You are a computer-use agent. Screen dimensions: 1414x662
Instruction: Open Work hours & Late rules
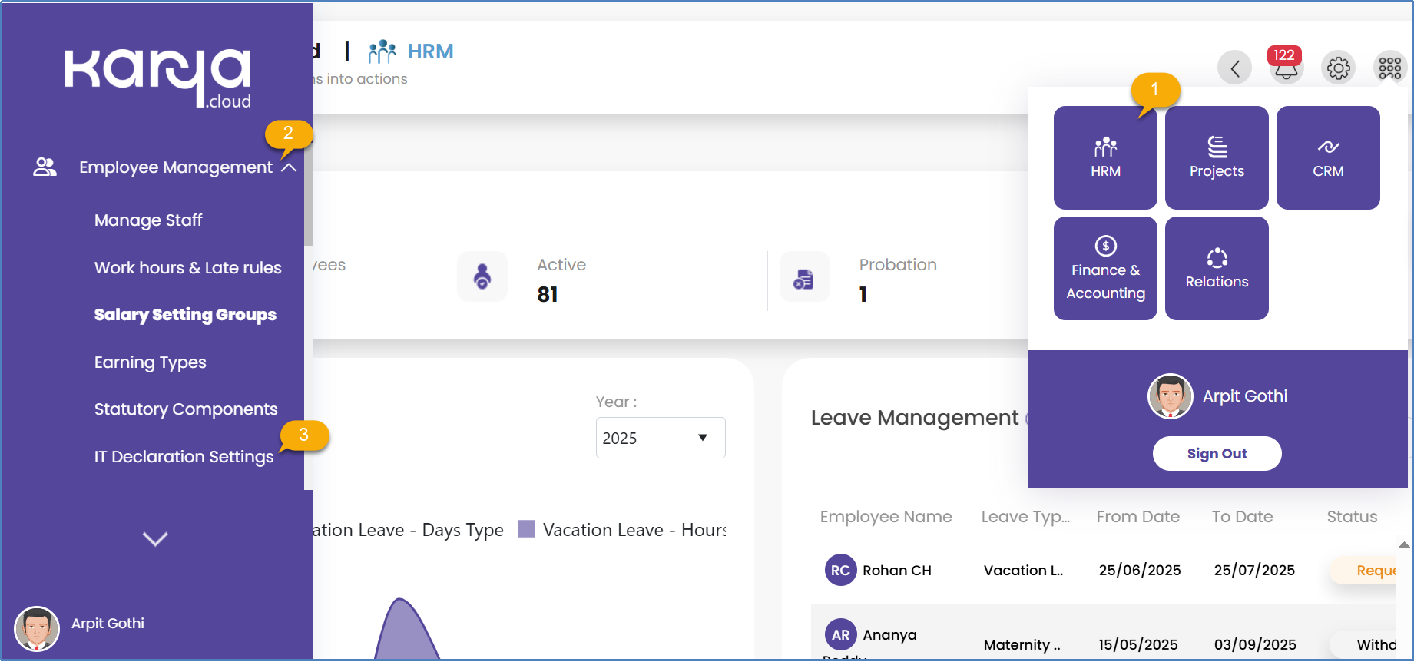[188, 268]
